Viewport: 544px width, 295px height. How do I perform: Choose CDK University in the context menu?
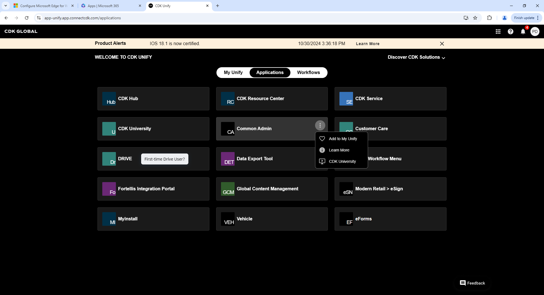pos(341,161)
